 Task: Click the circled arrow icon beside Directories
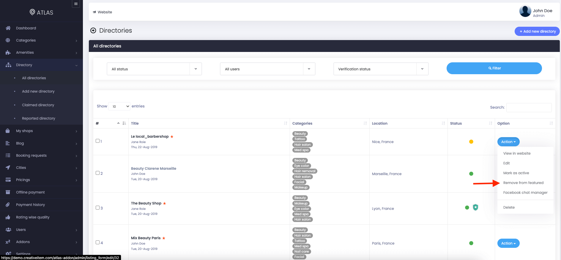click(93, 31)
